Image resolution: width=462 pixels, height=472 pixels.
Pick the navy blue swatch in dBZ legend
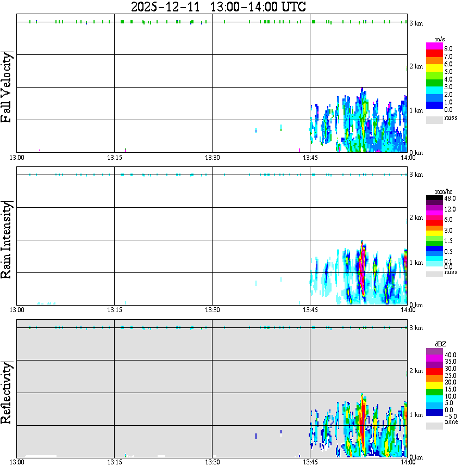coord(434,413)
